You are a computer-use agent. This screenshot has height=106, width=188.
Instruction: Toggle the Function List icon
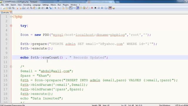[88, 8]
